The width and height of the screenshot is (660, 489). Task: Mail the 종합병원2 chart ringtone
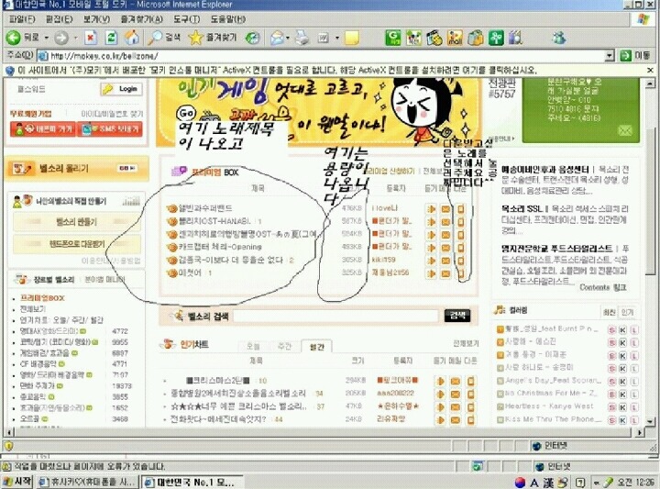pos(455,395)
